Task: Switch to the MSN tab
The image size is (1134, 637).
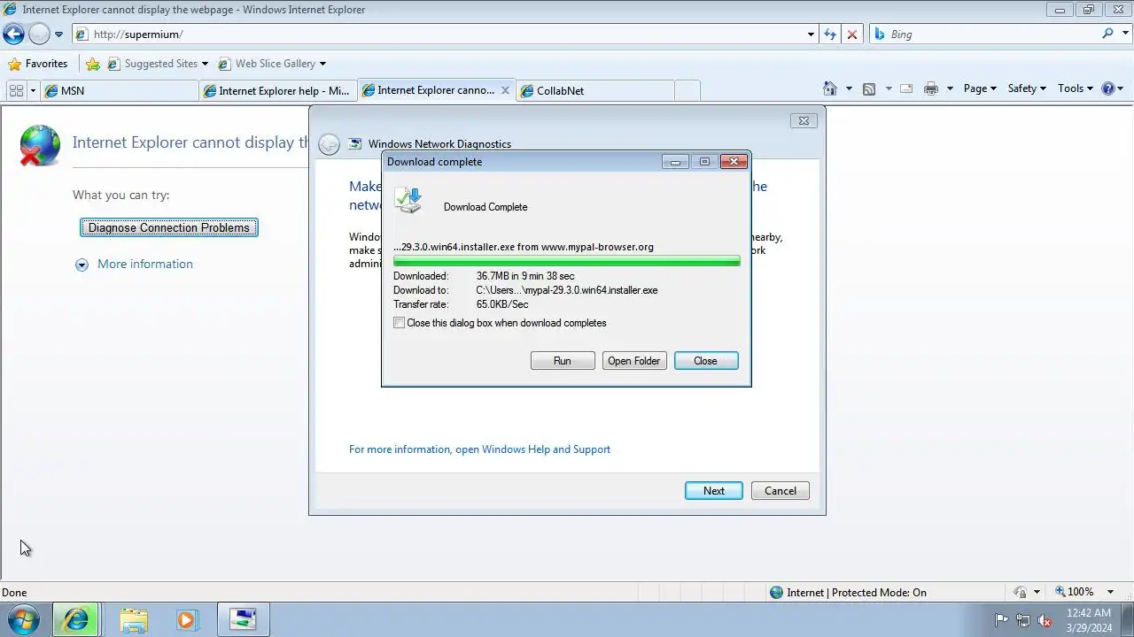Action: pos(120,90)
